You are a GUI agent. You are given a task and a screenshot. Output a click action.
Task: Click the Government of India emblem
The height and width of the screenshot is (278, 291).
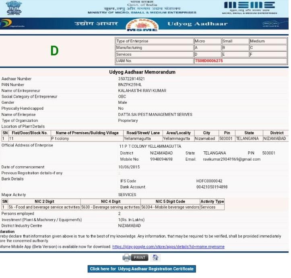tap(14, 7)
